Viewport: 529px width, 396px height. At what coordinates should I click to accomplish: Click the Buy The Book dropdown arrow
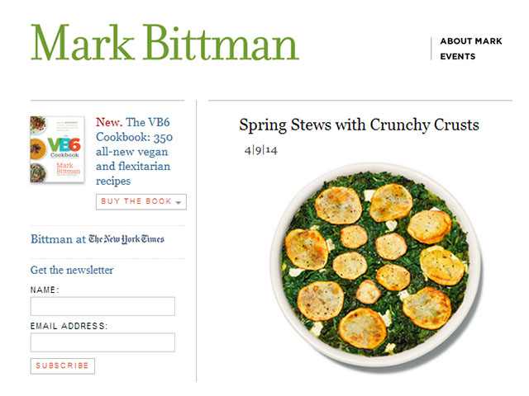click(179, 202)
